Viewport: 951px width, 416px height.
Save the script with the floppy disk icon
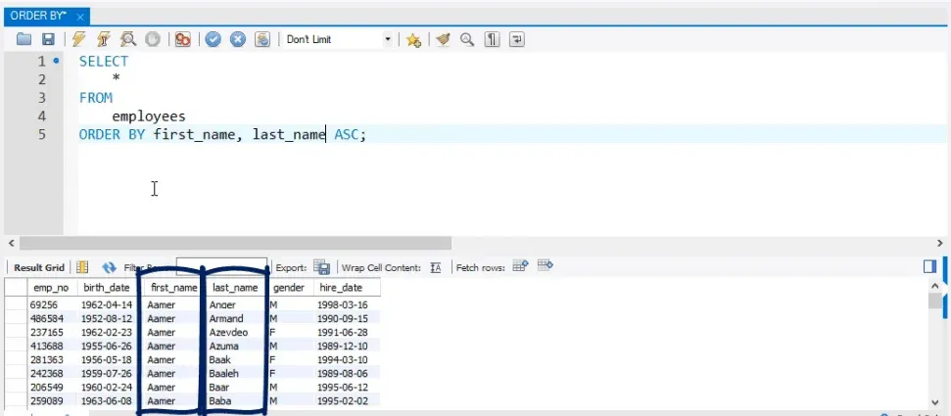pos(47,40)
